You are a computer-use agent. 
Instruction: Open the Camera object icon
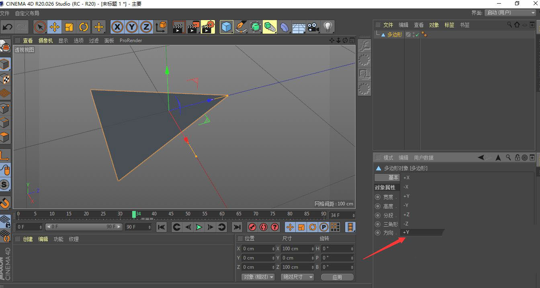coord(313,27)
